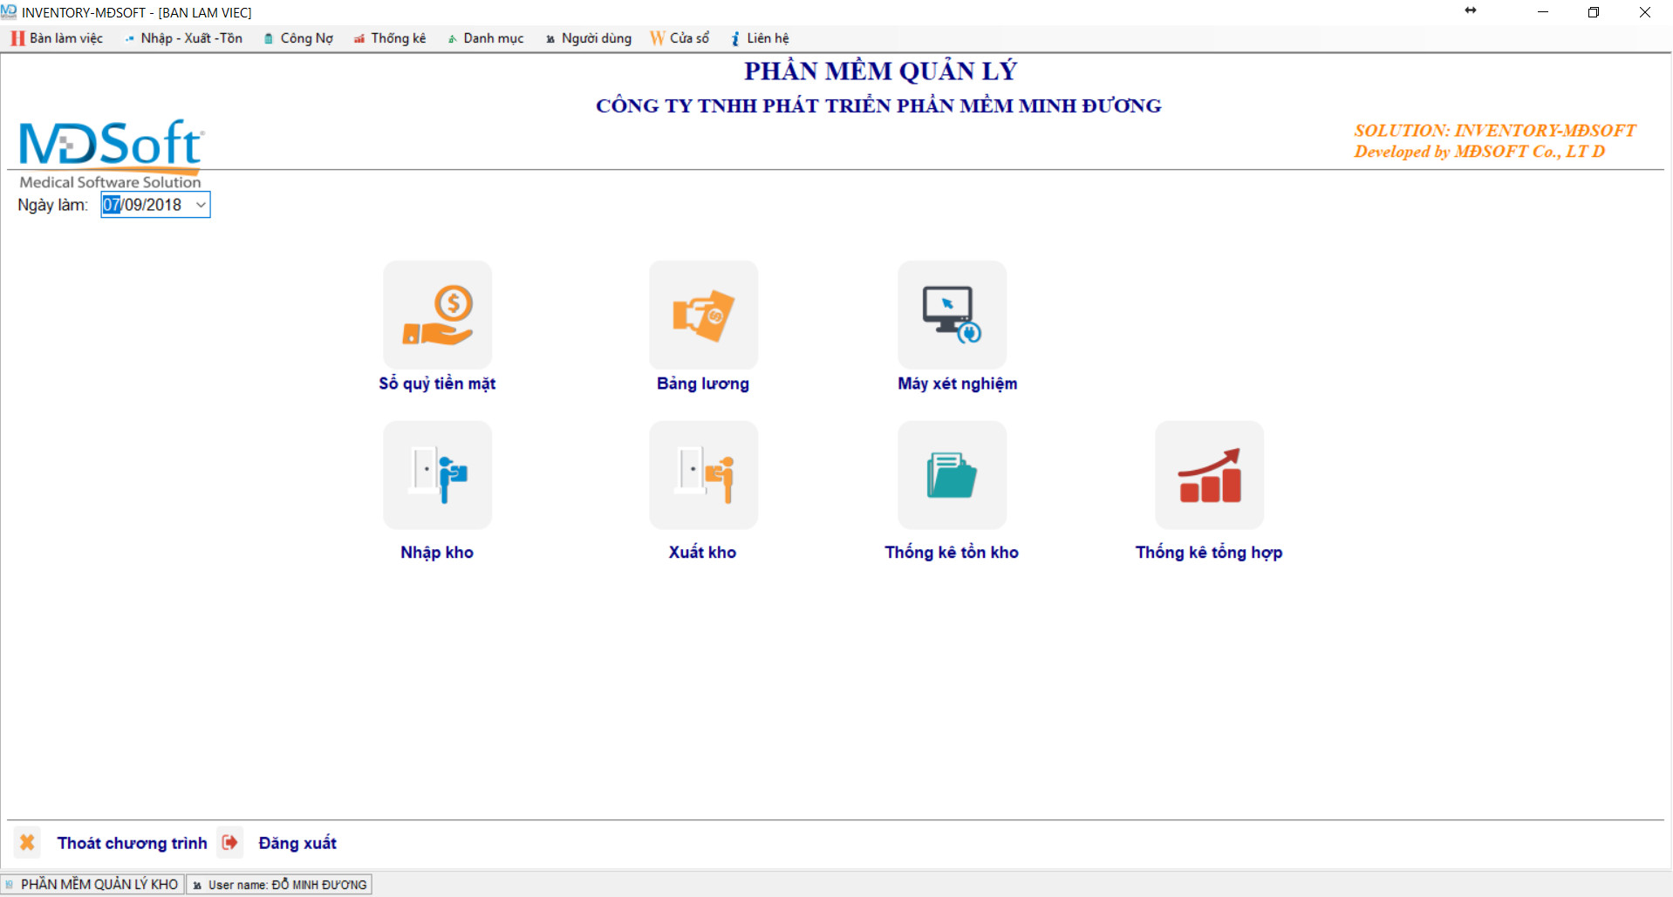Click the PHẦN MỀM QUẢN LÝ heading
This screenshot has height=897, width=1673.
tap(880, 71)
